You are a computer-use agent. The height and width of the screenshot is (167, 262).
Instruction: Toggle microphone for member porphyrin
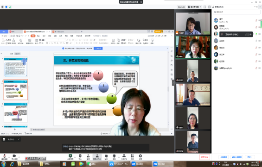[256, 68]
